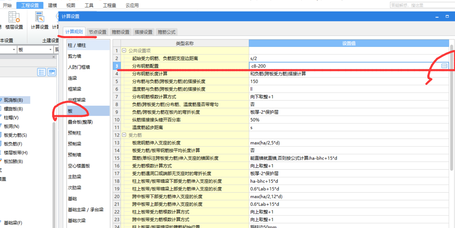Minimize the 计算设置 dialog
This screenshot has width=455, height=228.
click(x=437, y=17)
